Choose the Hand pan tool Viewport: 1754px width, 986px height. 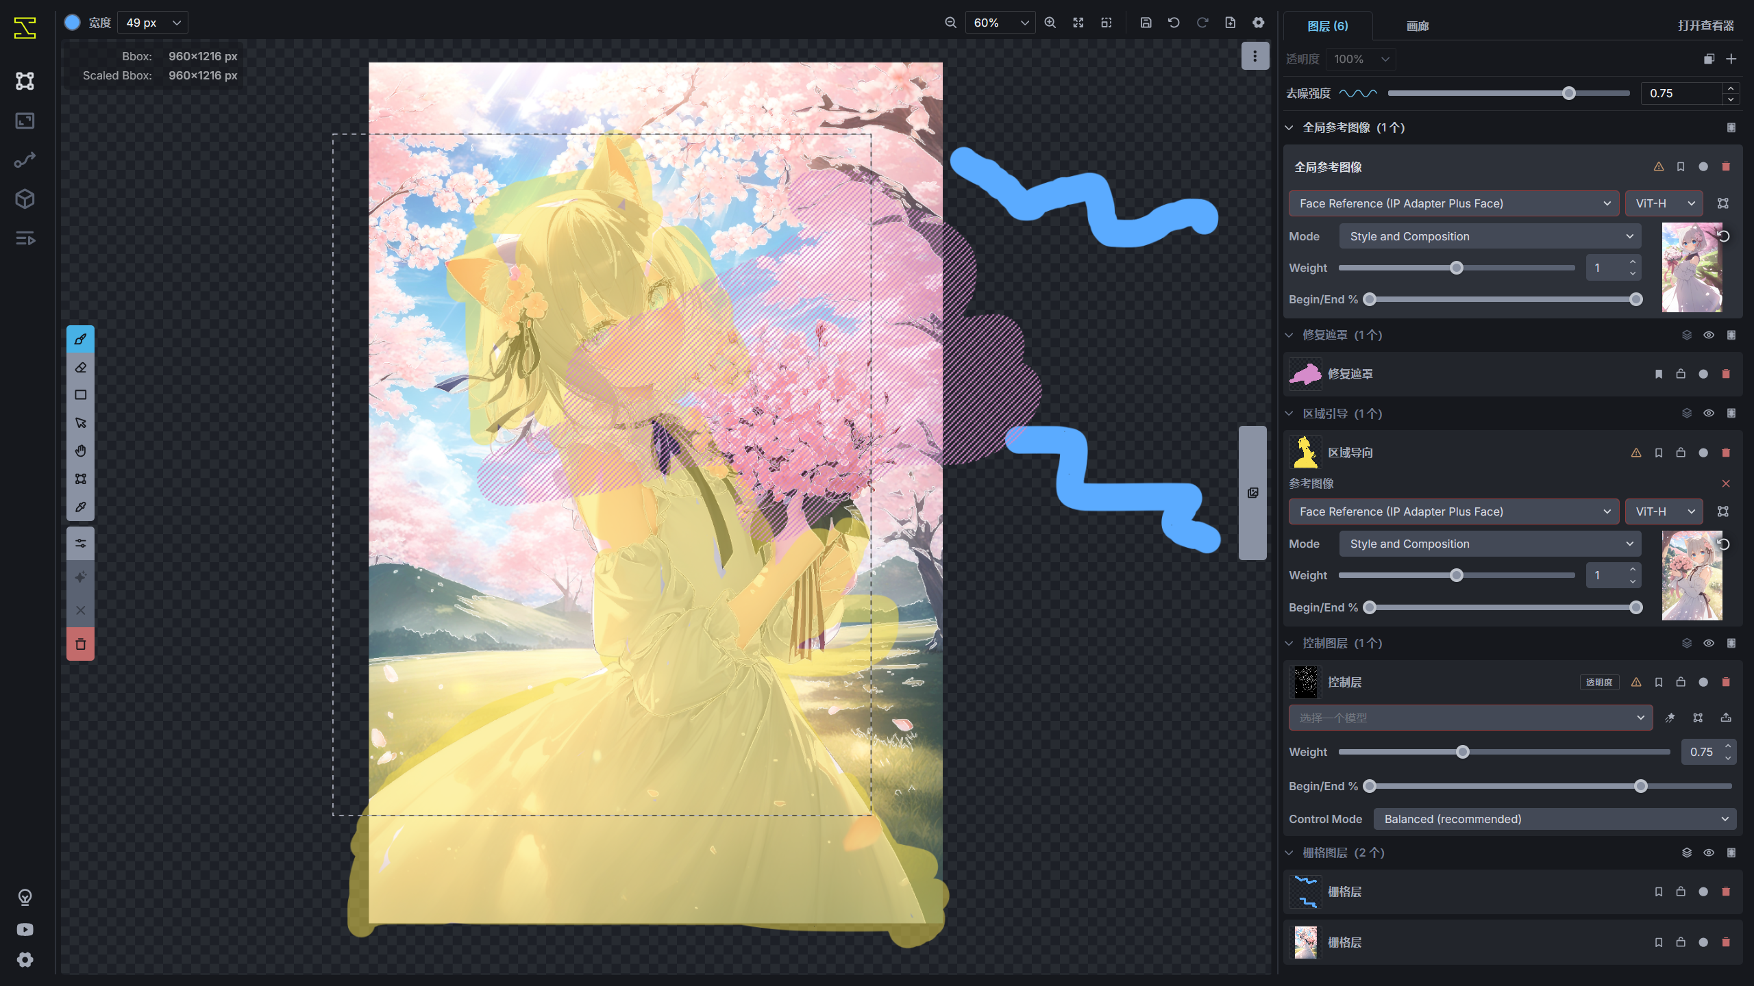pyautogui.click(x=80, y=451)
